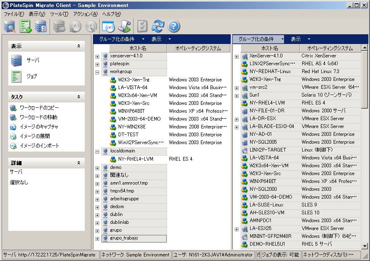Open help with the question mark icon
Image resolution: width=370 pixels, height=261 pixels.
tap(174, 26)
